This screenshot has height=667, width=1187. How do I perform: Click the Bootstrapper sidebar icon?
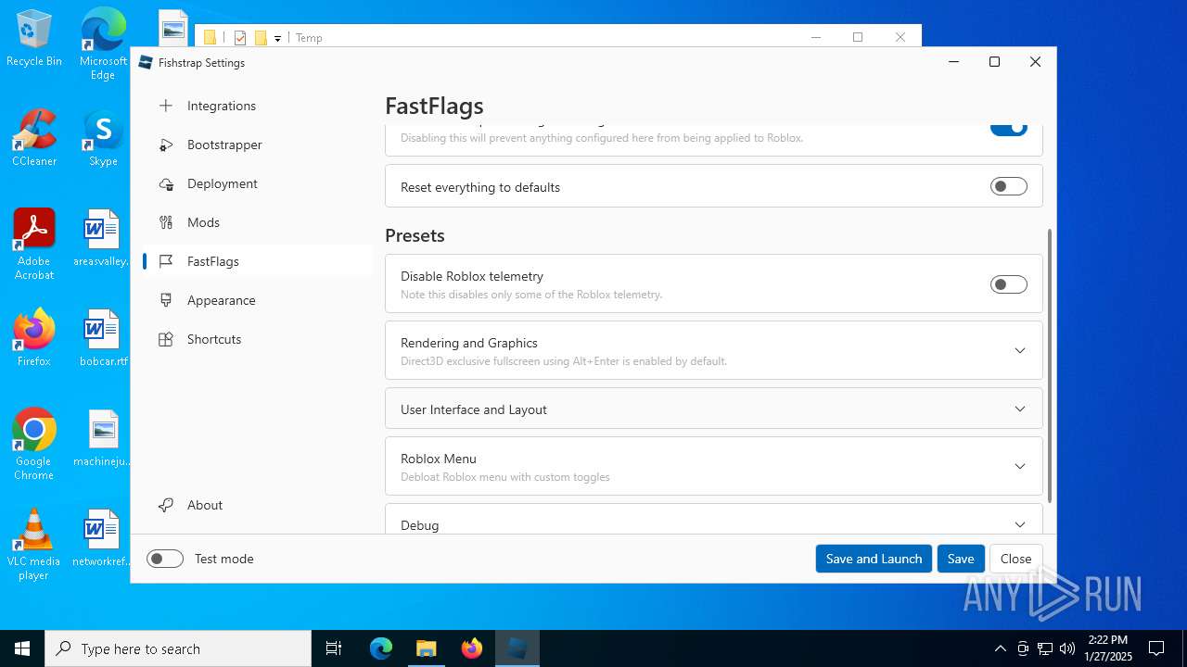pyautogui.click(x=166, y=145)
